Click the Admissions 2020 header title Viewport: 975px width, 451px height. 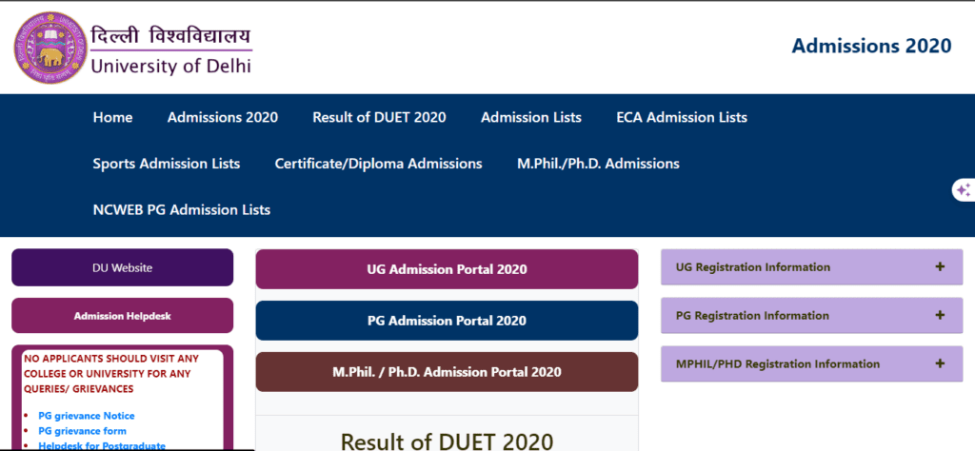(871, 46)
